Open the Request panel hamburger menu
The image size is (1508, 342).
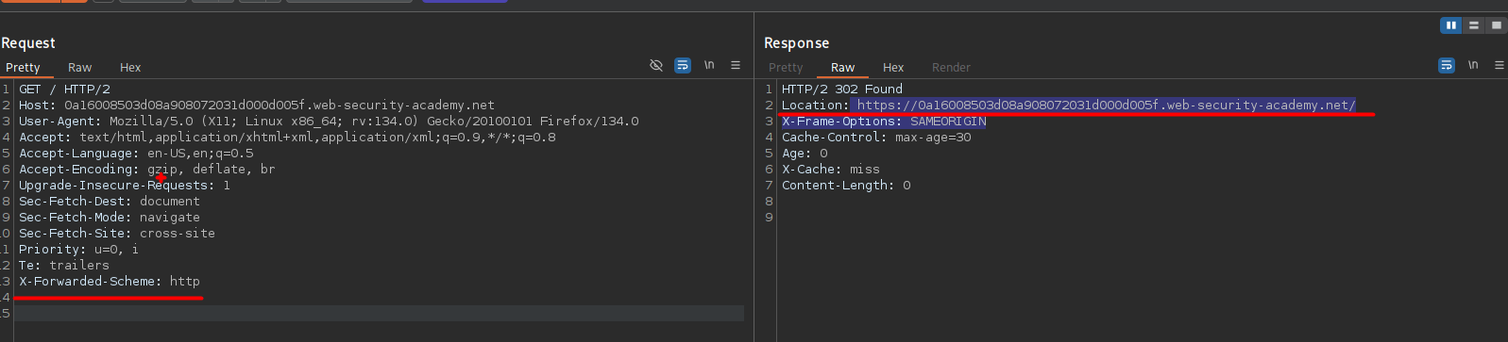point(736,65)
